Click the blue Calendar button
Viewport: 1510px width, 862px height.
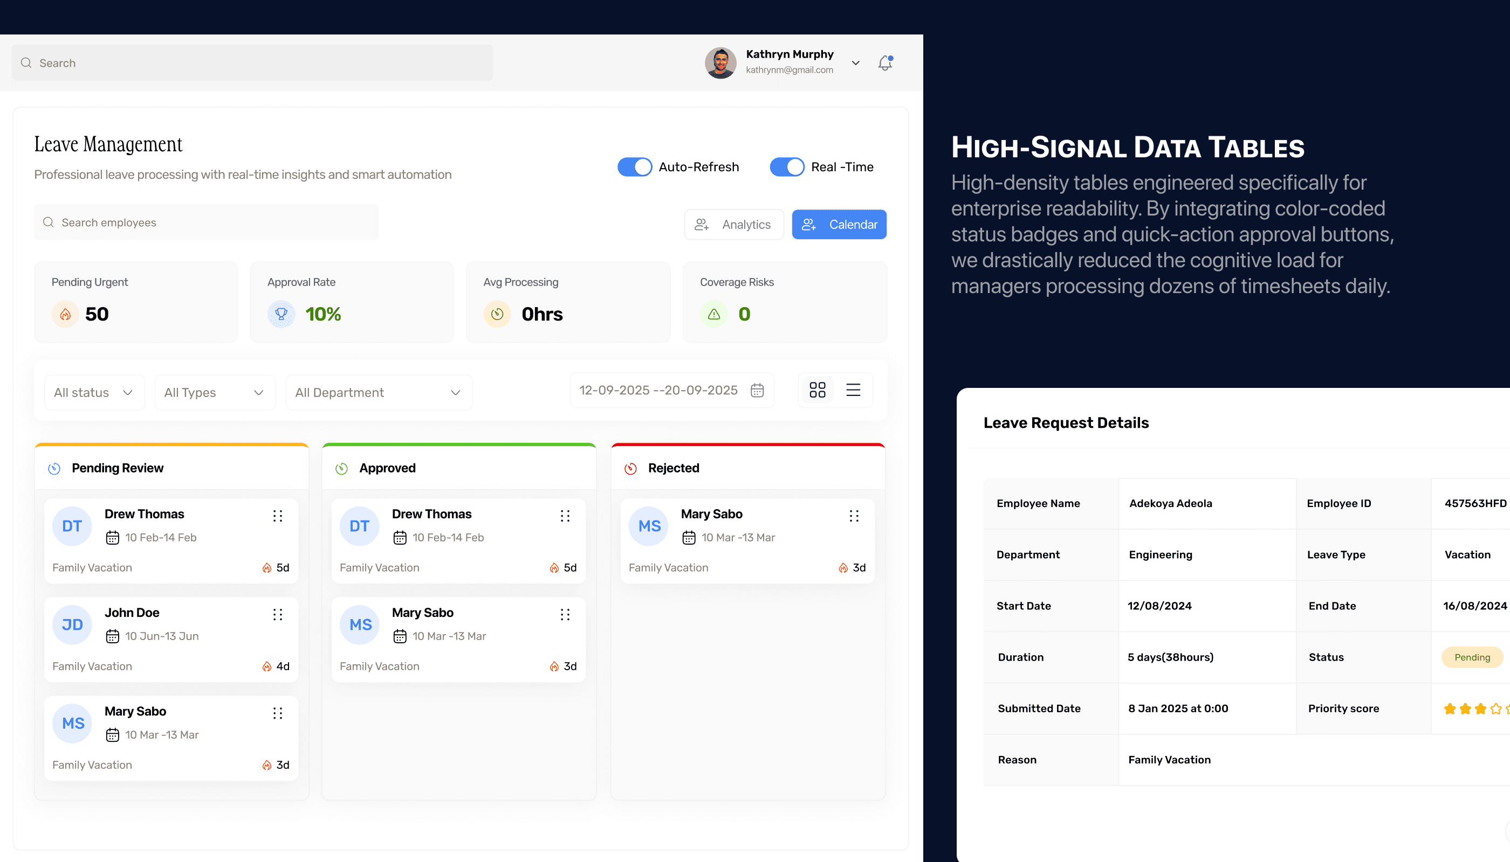pos(839,224)
